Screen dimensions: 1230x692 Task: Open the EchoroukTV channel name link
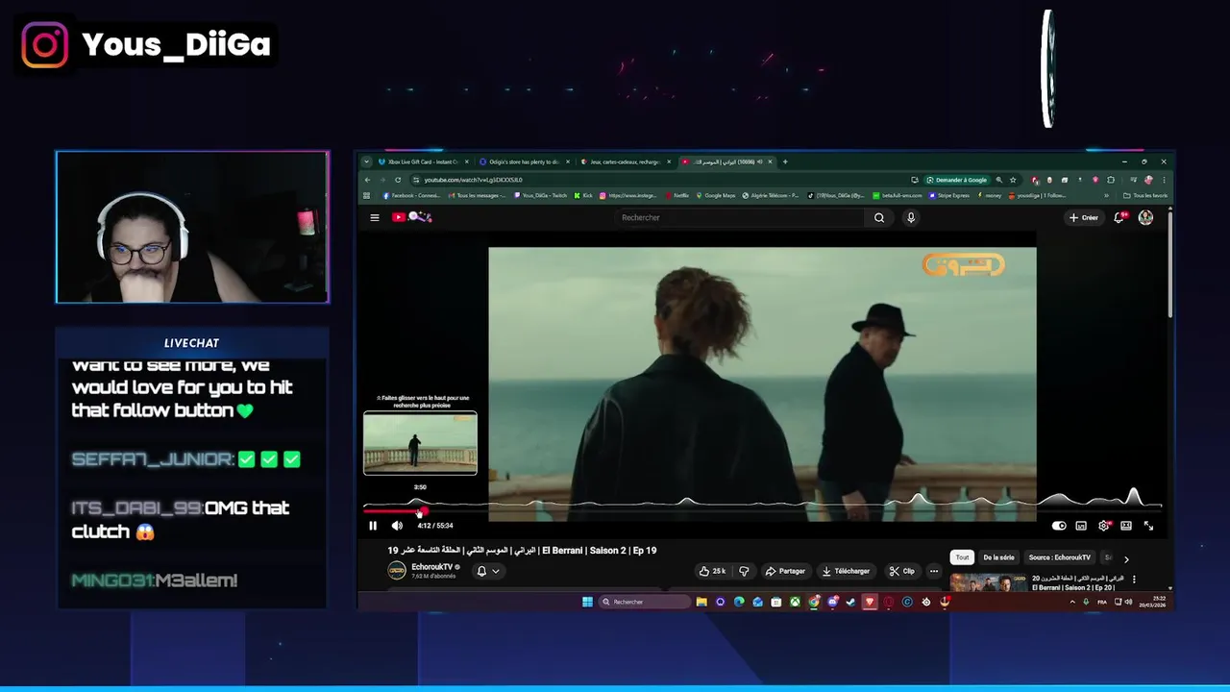coord(431,567)
